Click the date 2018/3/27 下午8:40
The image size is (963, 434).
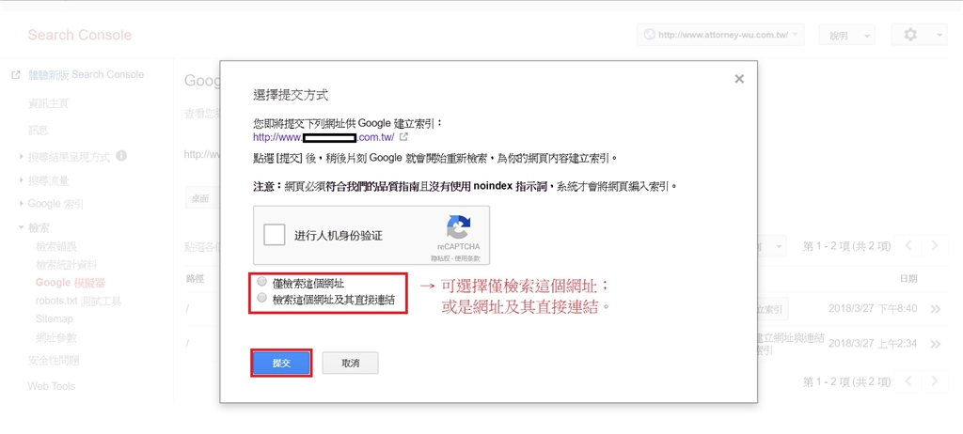coord(873,308)
